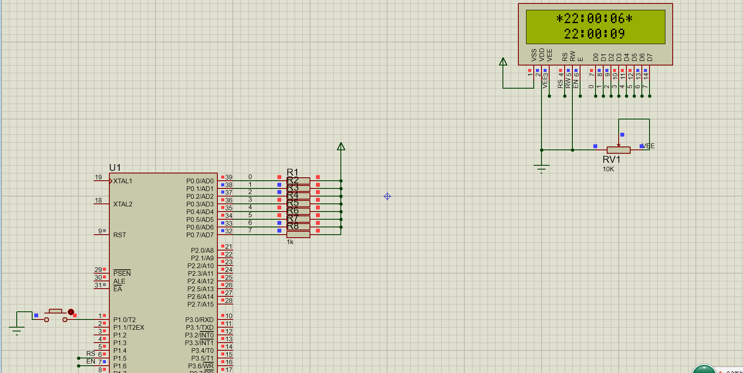Click the EN net label at U1 pin 7
Screen dimensions: 743x373
(91, 361)
